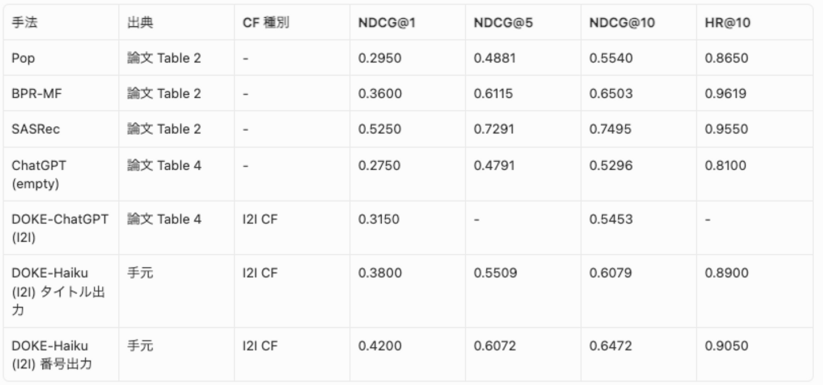Select the BPR-MF HR@10 value 0.9619
The width and height of the screenshot is (823, 385).
pyautogui.click(x=725, y=94)
